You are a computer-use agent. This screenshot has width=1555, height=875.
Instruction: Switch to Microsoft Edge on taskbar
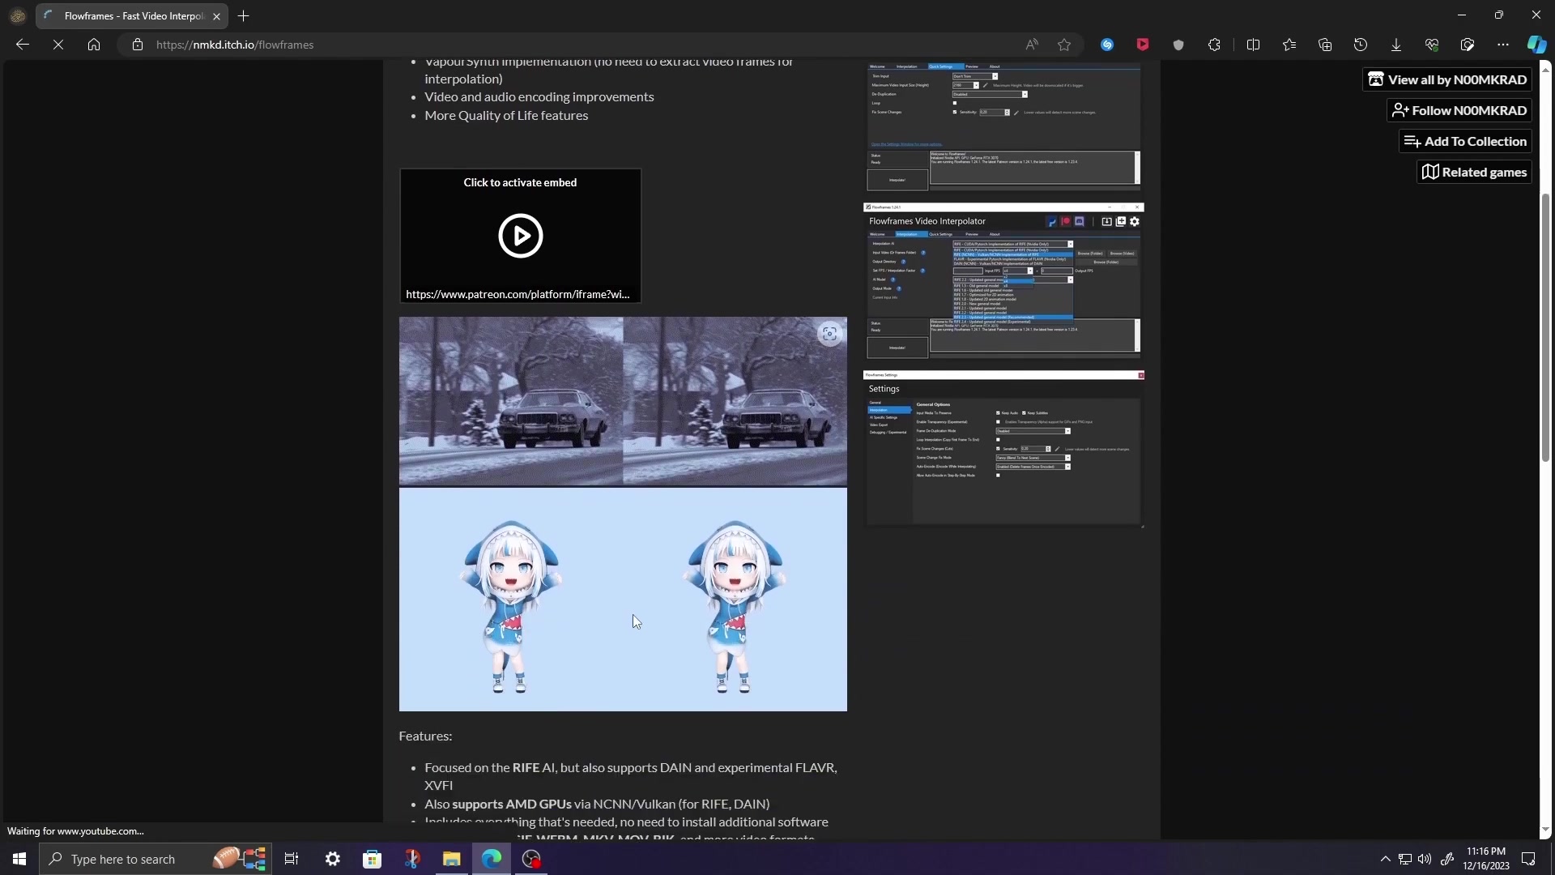(492, 859)
